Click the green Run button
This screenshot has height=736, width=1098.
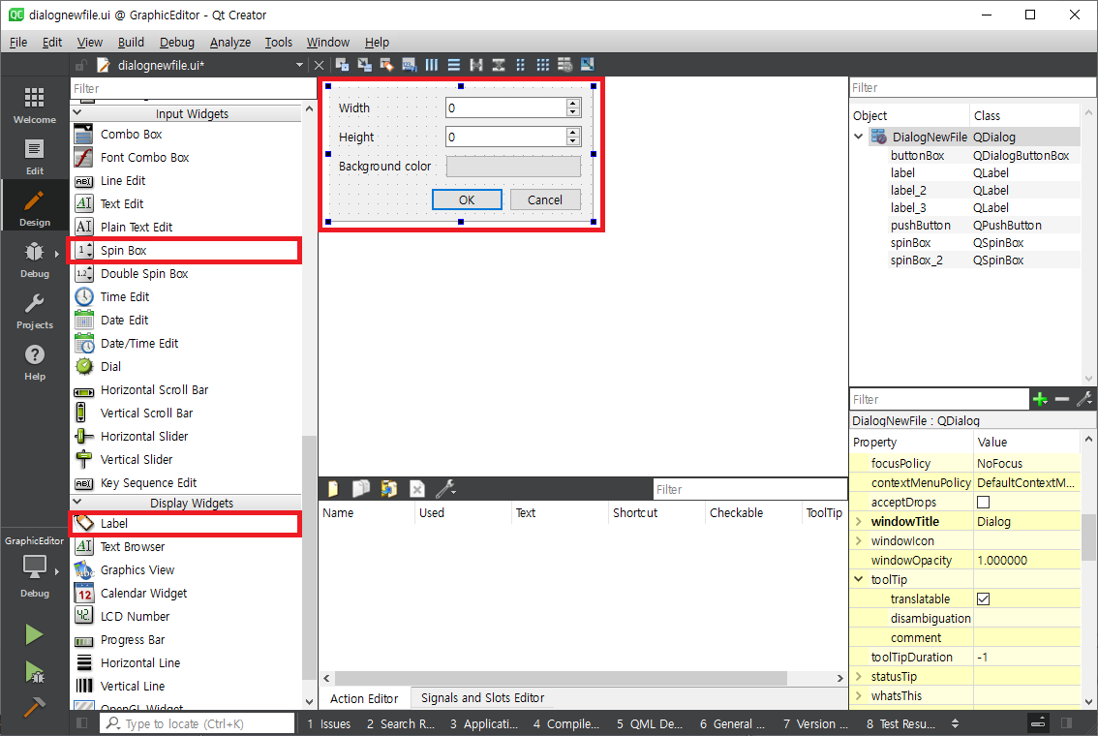coord(34,634)
